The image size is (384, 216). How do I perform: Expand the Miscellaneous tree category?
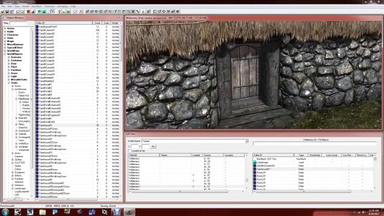tap(5, 44)
